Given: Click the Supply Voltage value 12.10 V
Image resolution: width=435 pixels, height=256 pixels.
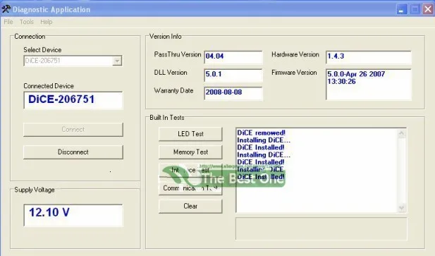Looking at the screenshot, I should [x=73, y=215].
